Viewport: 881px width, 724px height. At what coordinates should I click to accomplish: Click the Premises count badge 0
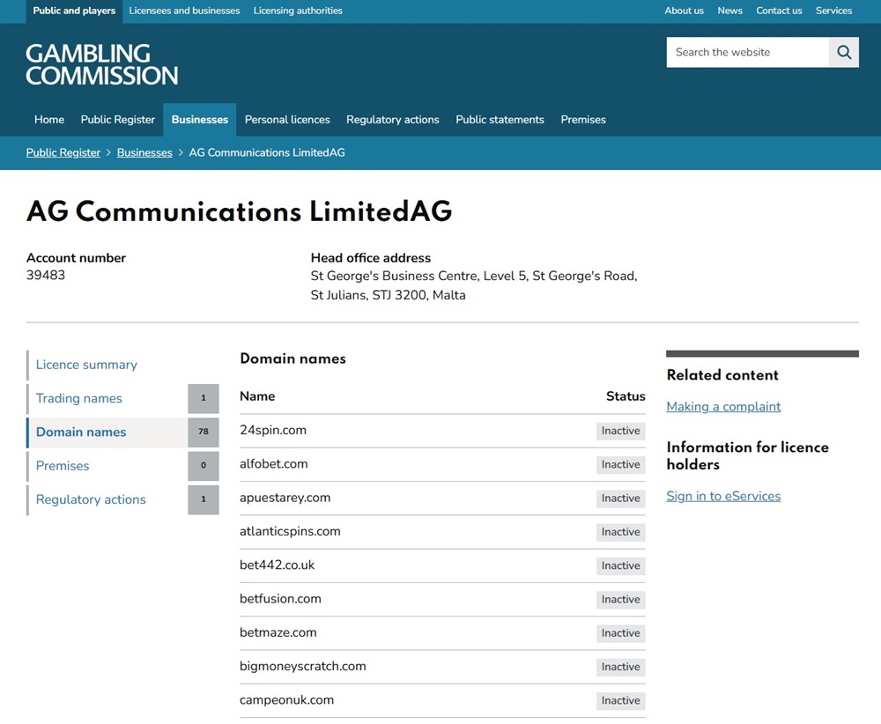coord(204,466)
